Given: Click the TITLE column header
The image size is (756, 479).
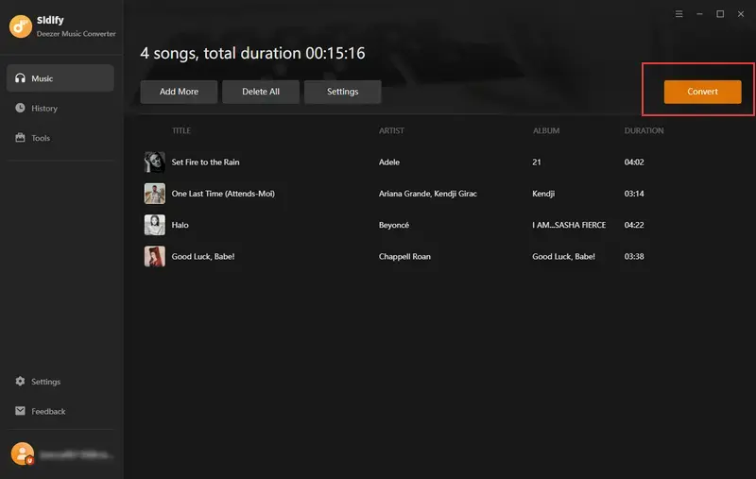Looking at the screenshot, I should click(x=181, y=130).
